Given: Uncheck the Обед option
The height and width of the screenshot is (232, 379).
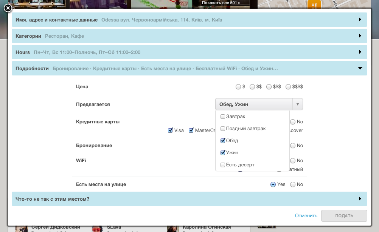Looking at the screenshot, I should [223, 140].
